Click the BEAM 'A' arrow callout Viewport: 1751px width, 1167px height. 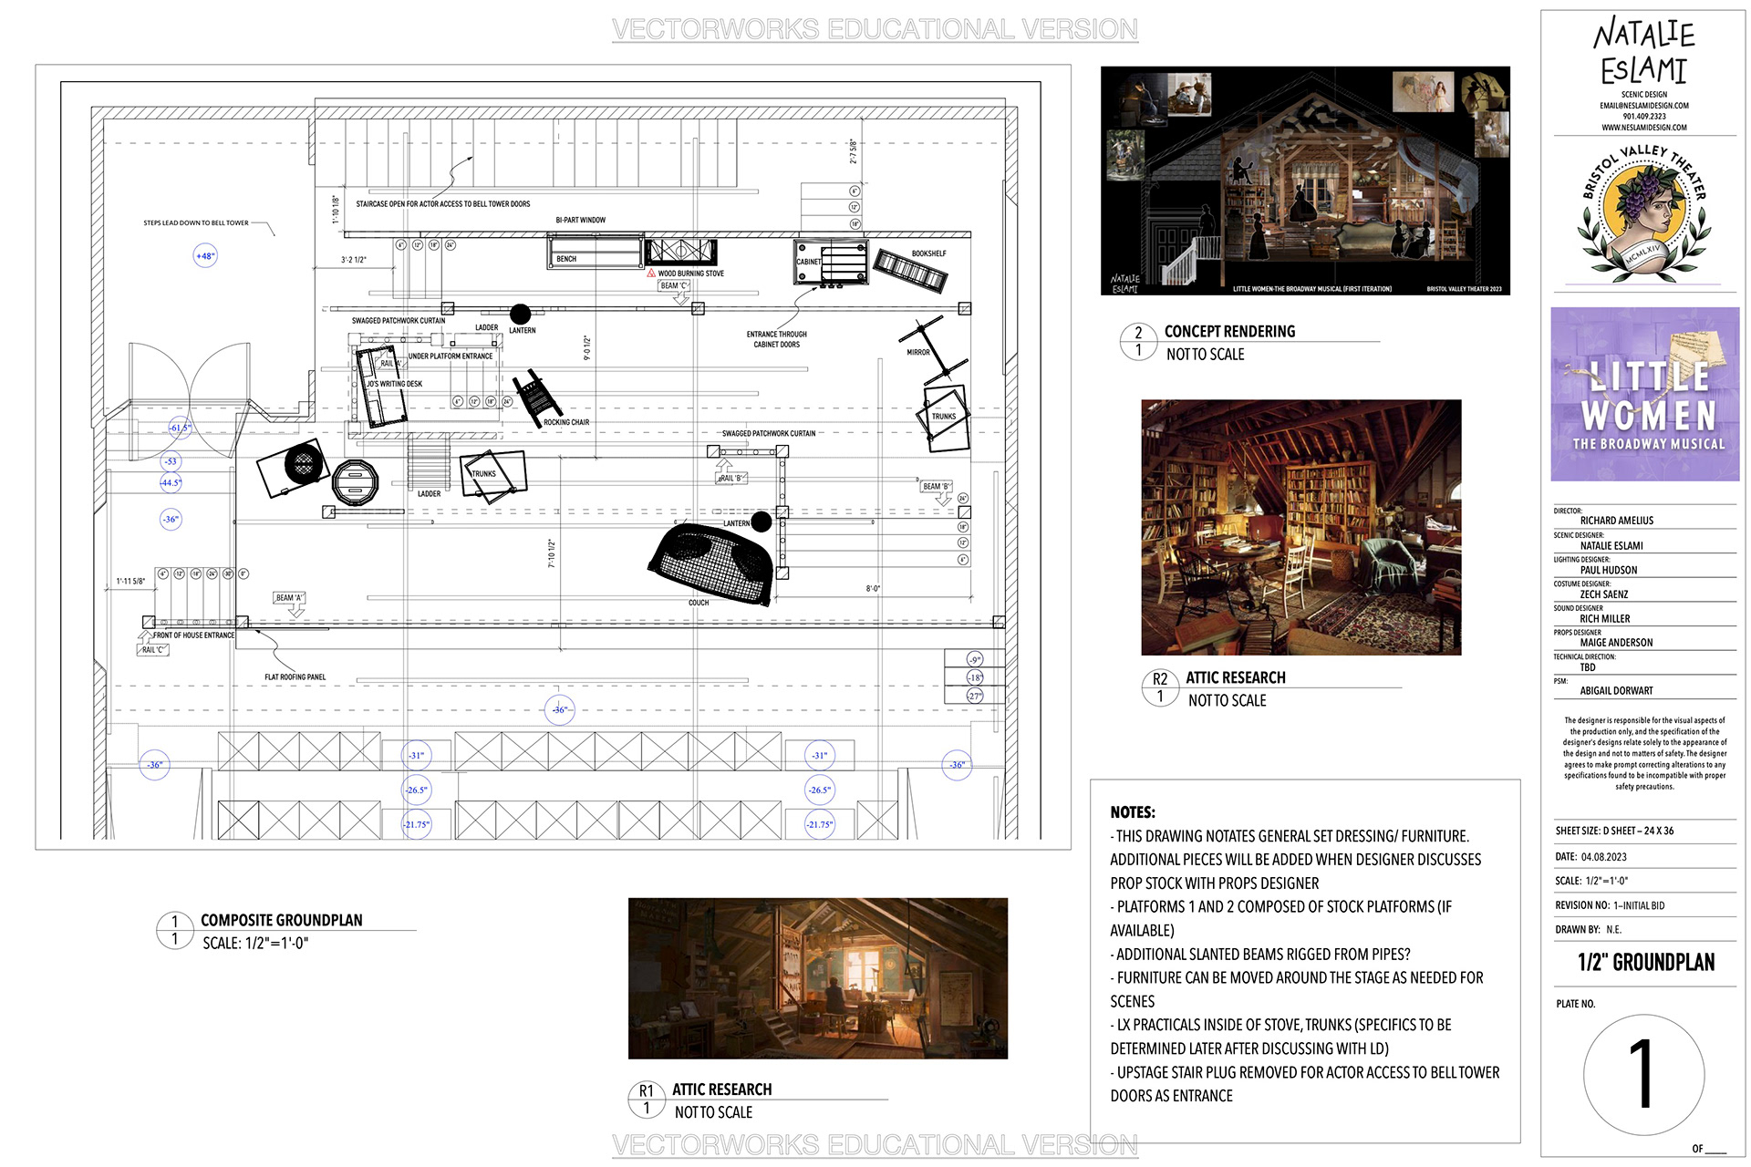click(x=290, y=603)
